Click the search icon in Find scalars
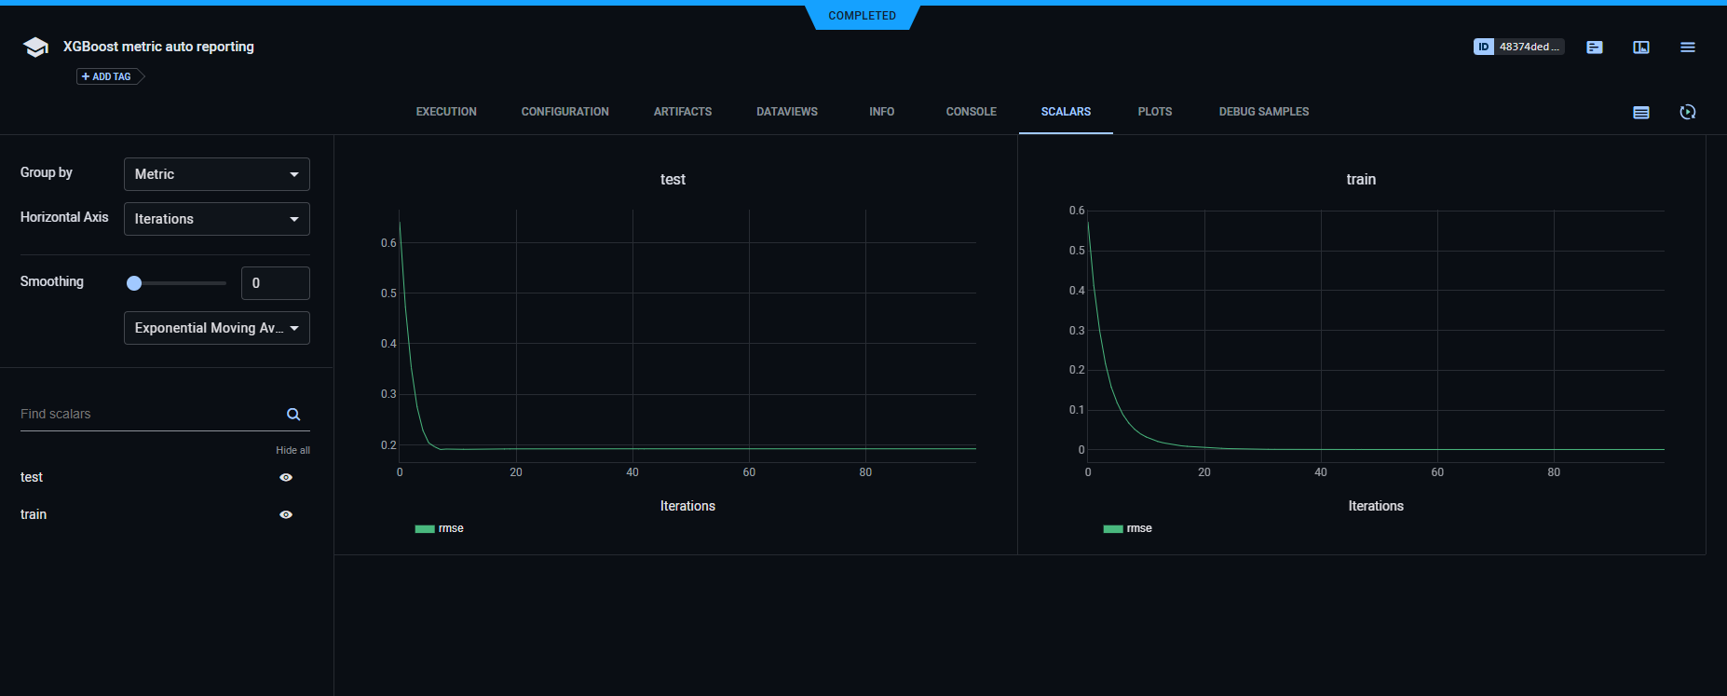The width and height of the screenshot is (1727, 696). (x=293, y=415)
